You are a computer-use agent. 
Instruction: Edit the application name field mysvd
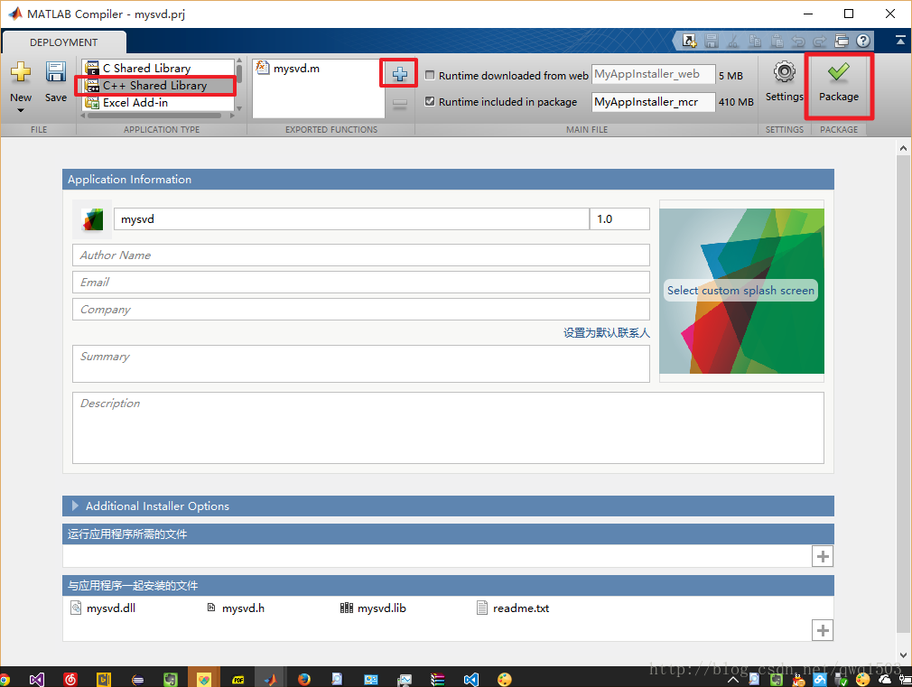tap(351, 219)
